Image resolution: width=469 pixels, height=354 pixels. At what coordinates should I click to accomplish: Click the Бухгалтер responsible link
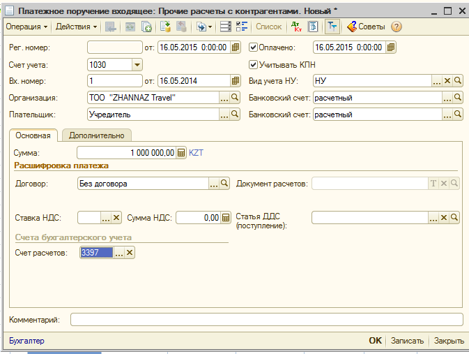[x=26, y=341]
